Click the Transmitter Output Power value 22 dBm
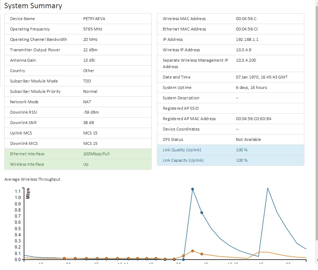318x270 pixels. pyautogui.click(x=90, y=50)
